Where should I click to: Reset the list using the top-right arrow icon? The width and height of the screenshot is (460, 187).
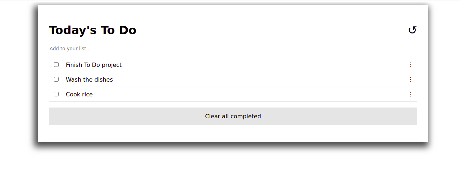tap(412, 30)
